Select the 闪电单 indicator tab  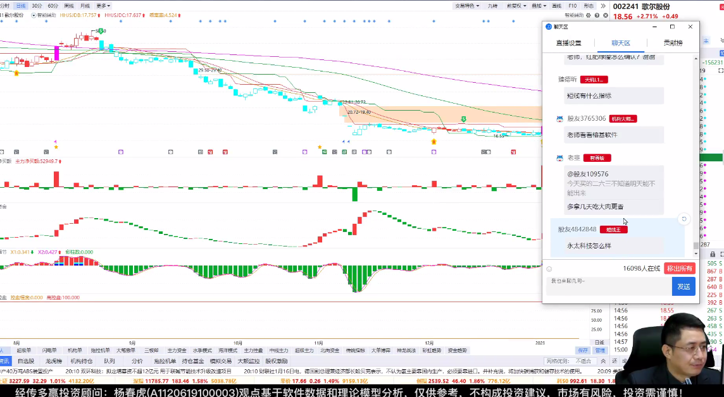coord(49,350)
